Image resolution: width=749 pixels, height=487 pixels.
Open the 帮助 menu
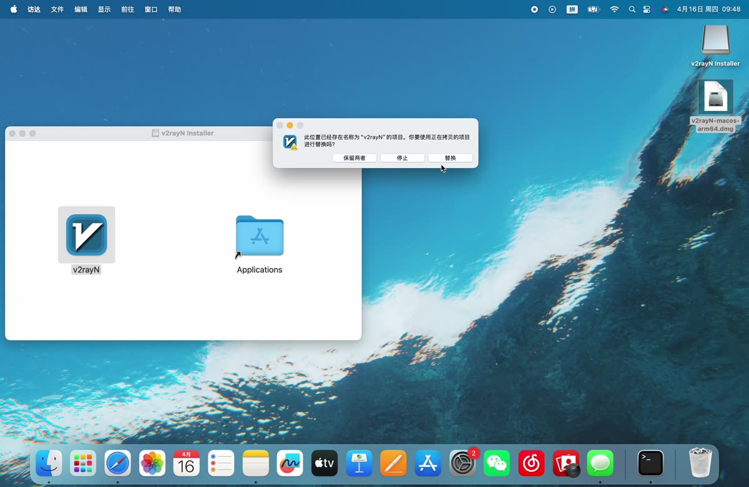pos(175,9)
